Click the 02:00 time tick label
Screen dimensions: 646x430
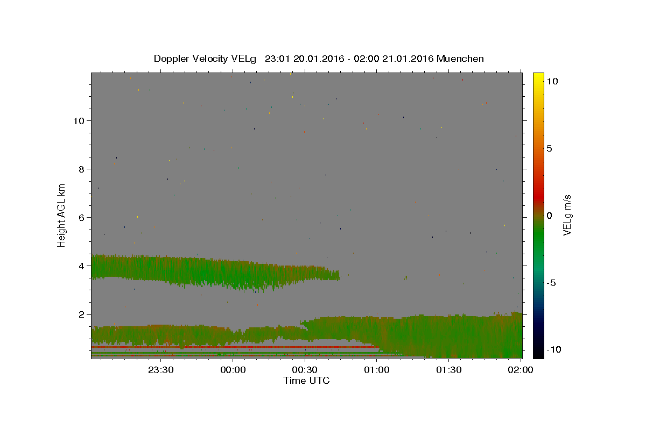[x=521, y=370]
